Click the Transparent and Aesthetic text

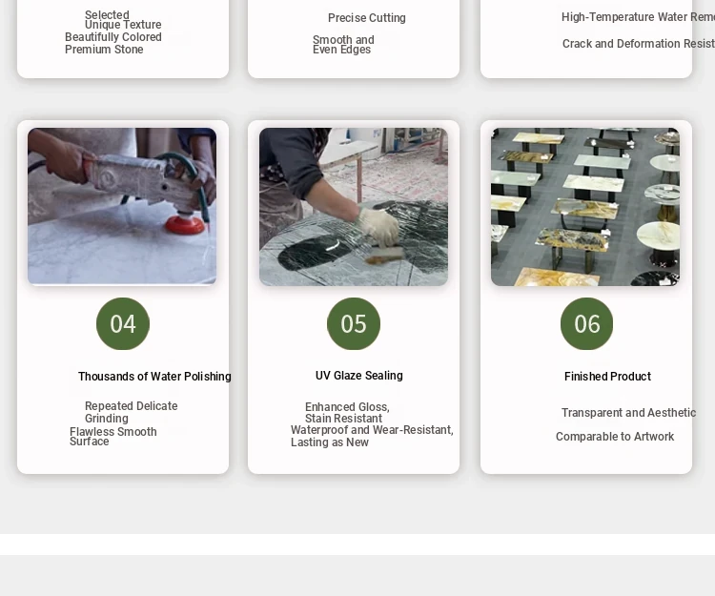pos(628,412)
